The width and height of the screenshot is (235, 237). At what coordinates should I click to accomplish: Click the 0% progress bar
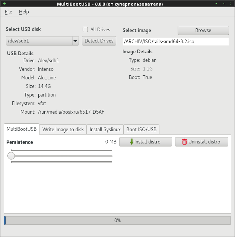pyautogui.click(x=118, y=220)
